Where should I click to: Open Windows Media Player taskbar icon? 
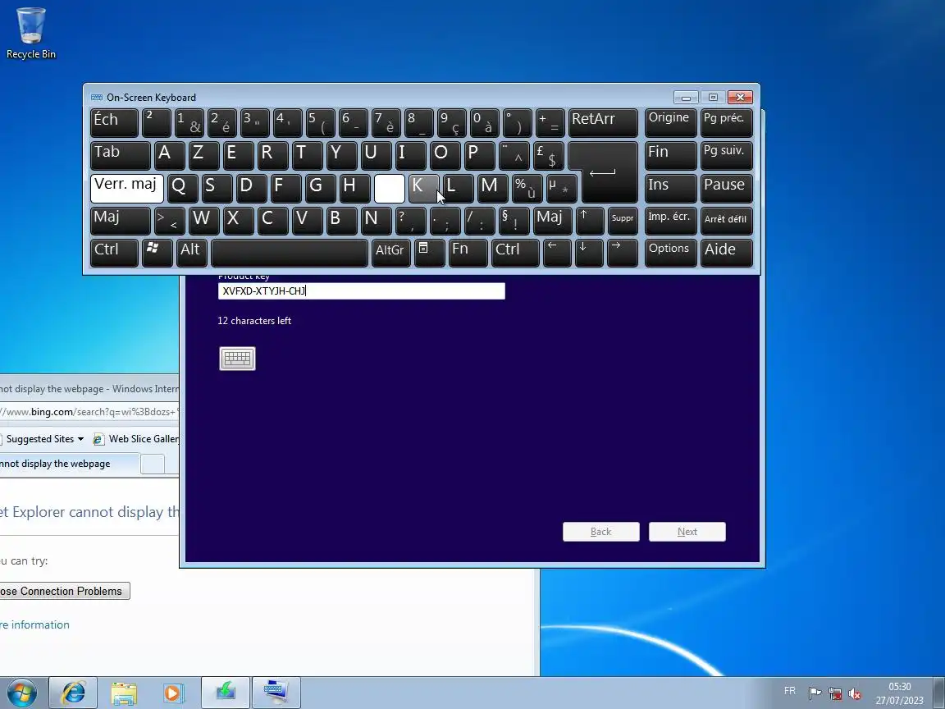173,693
